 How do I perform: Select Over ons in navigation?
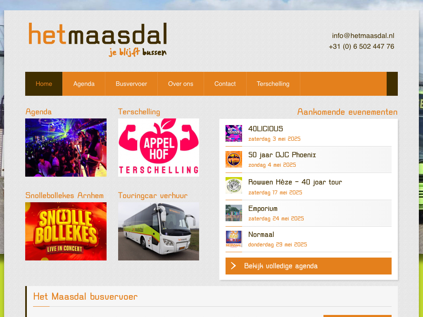tap(181, 84)
